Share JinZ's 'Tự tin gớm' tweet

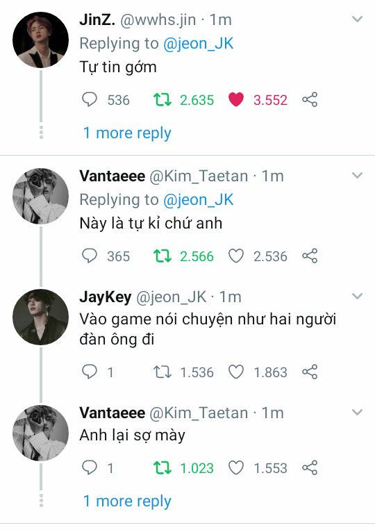[x=310, y=99]
